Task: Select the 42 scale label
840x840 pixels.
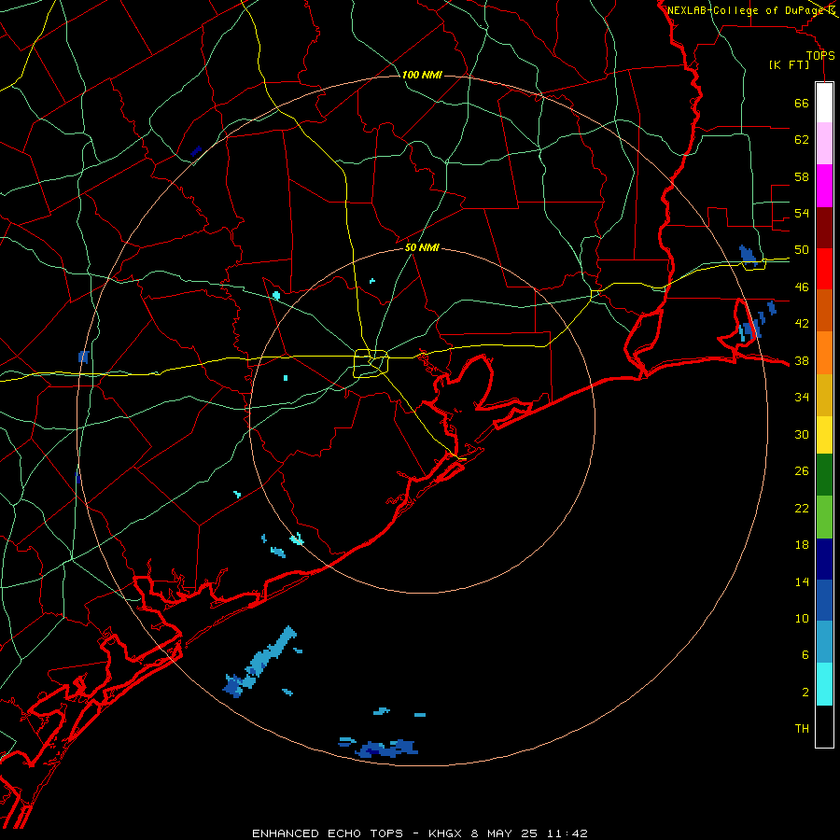Action: pos(802,324)
